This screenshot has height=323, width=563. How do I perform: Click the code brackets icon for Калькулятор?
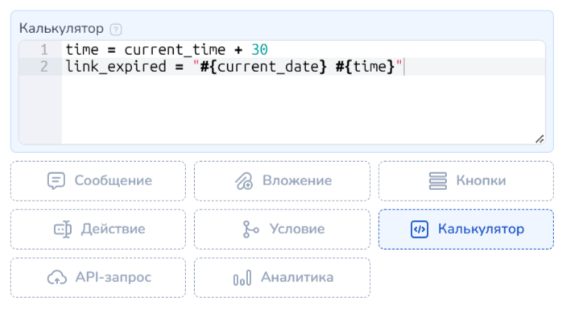[x=419, y=230]
